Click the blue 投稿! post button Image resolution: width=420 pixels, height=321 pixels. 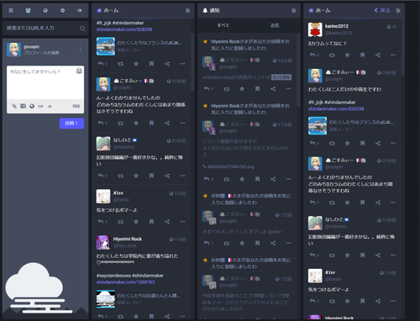pos(71,124)
